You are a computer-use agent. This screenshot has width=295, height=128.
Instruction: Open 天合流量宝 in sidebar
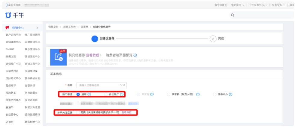[31, 93]
